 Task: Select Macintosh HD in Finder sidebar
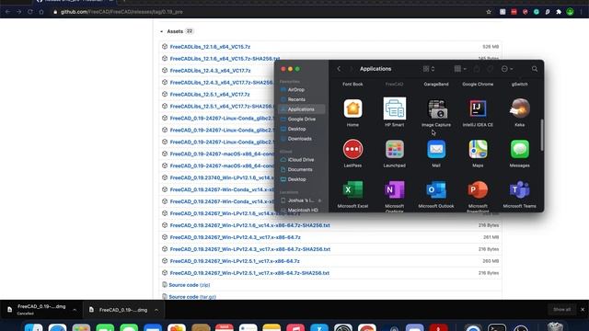(303, 211)
